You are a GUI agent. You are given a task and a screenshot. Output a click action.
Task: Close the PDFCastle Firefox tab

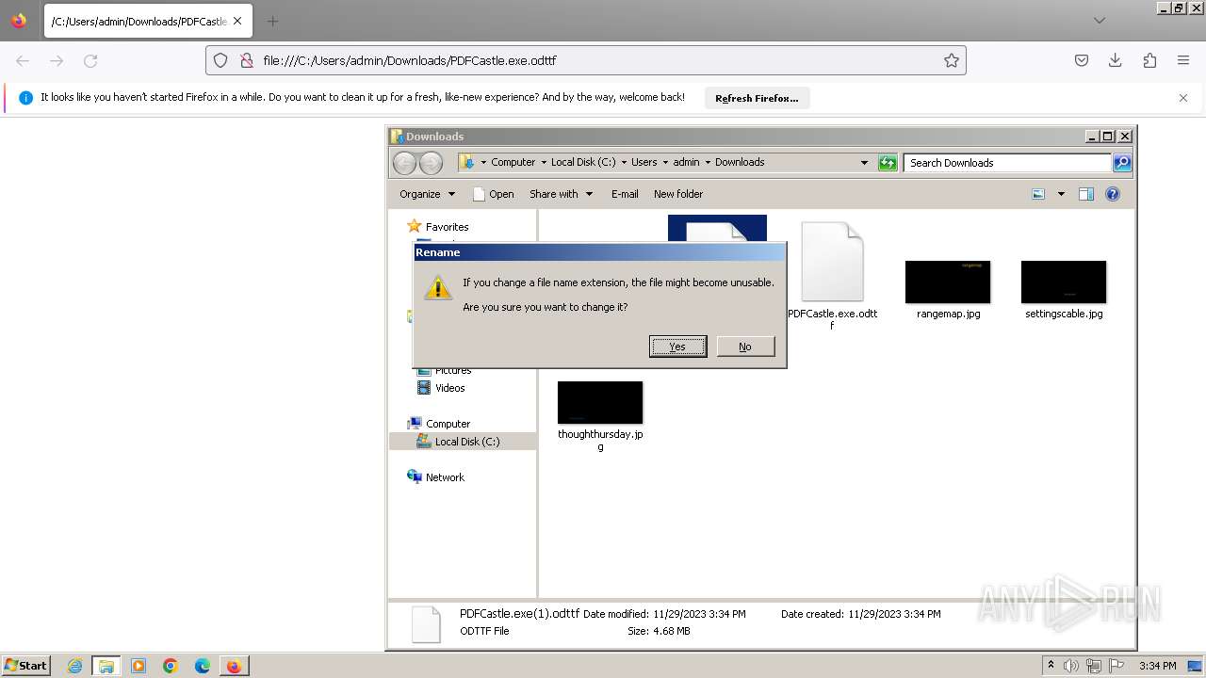coord(236,21)
